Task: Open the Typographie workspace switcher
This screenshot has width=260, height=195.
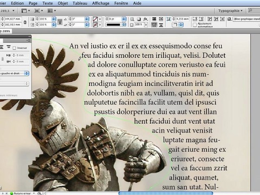Action: pyautogui.click(x=230, y=11)
